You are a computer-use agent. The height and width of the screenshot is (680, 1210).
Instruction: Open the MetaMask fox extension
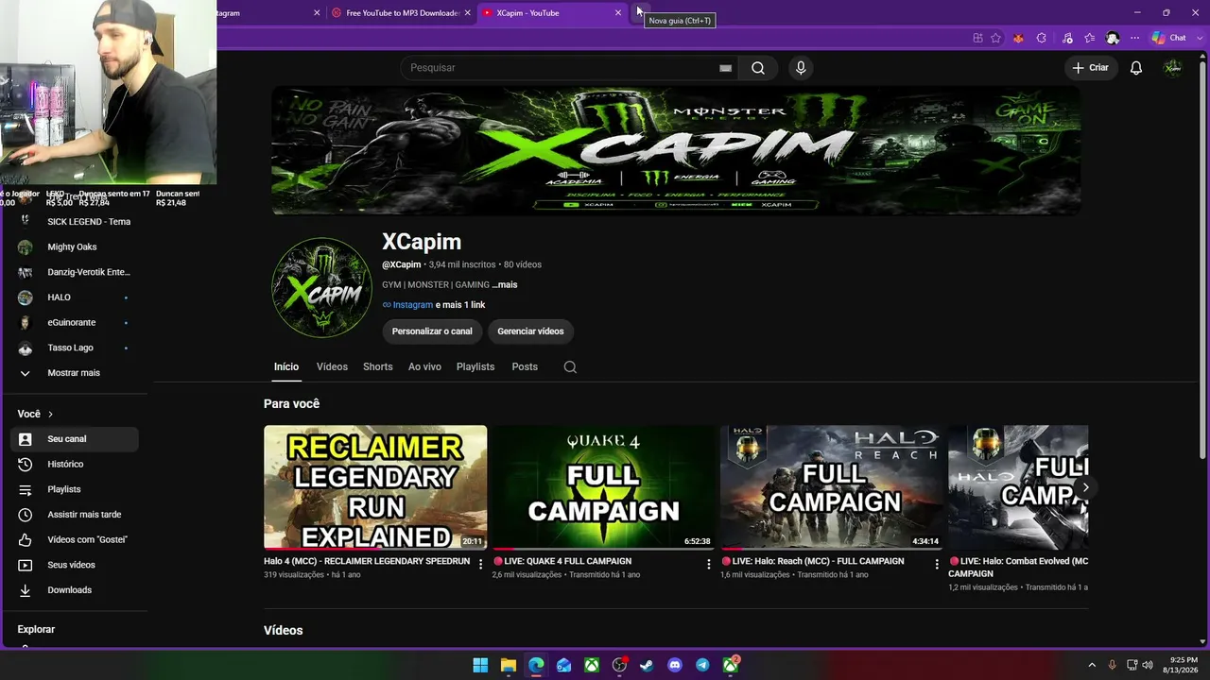click(x=1018, y=38)
